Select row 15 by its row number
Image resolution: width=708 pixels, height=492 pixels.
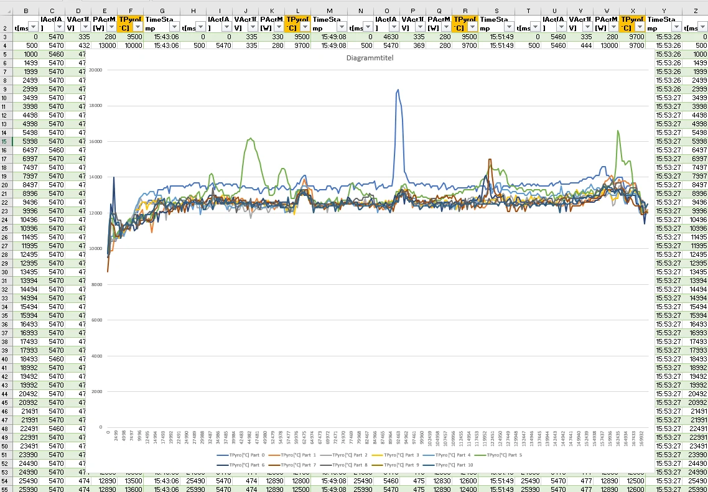point(5,141)
